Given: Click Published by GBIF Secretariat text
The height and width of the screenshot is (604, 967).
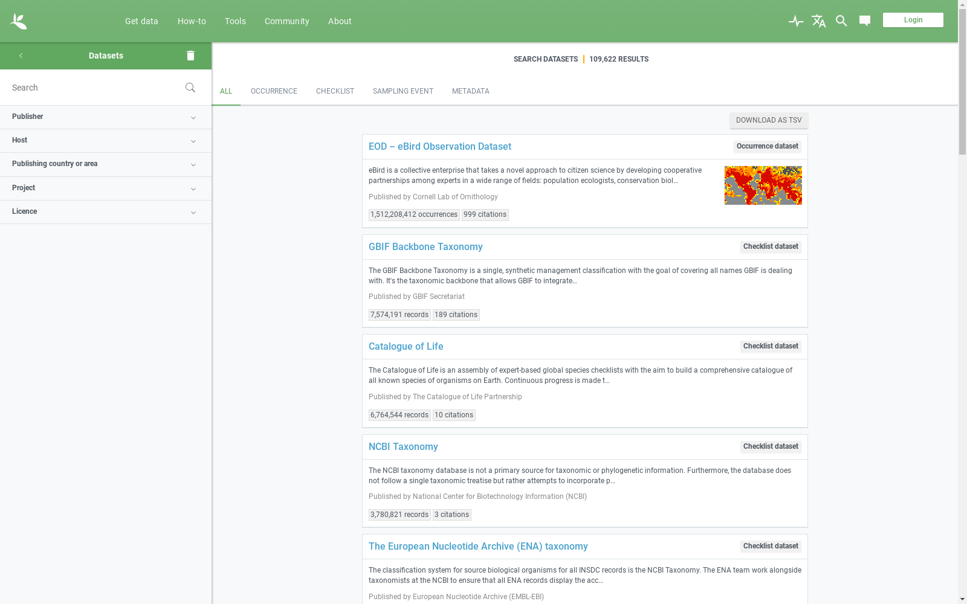Looking at the screenshot, I should pyautogui.click(x=416, y=297).
